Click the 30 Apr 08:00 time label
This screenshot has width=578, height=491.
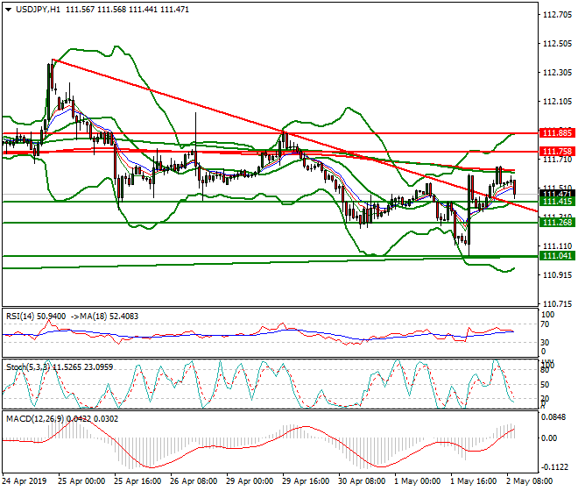click(362, 481)
